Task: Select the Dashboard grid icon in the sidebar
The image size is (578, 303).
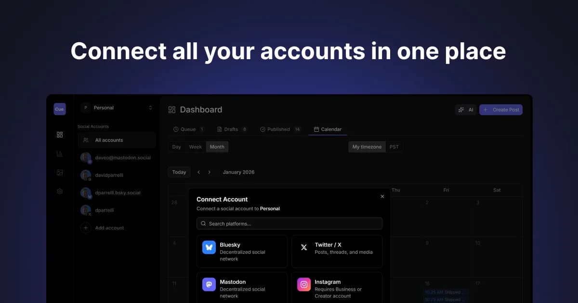Action: click(x=59, y=135)
